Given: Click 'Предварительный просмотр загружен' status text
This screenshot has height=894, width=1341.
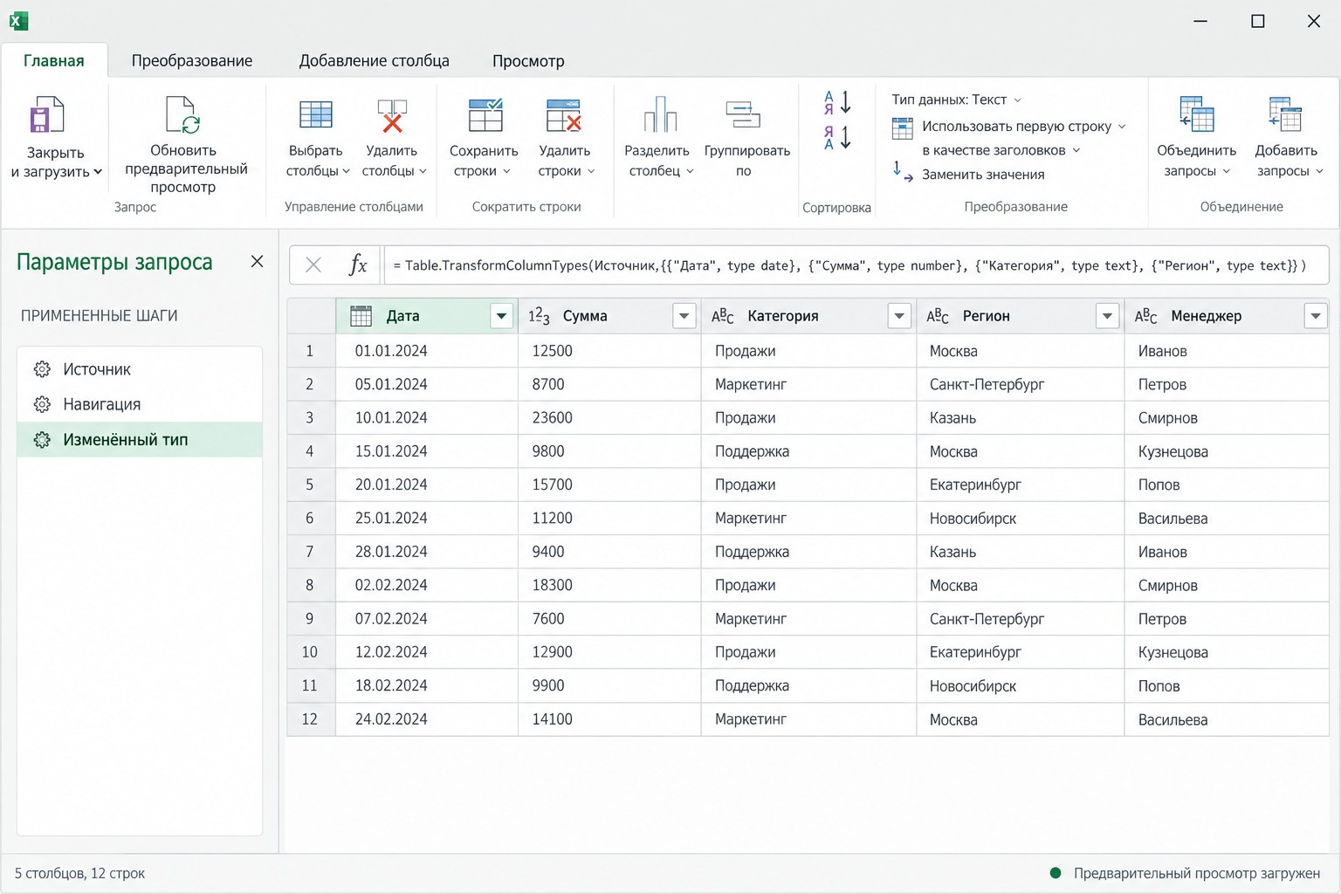Looking at the screenshot, I should point(1197,873).
